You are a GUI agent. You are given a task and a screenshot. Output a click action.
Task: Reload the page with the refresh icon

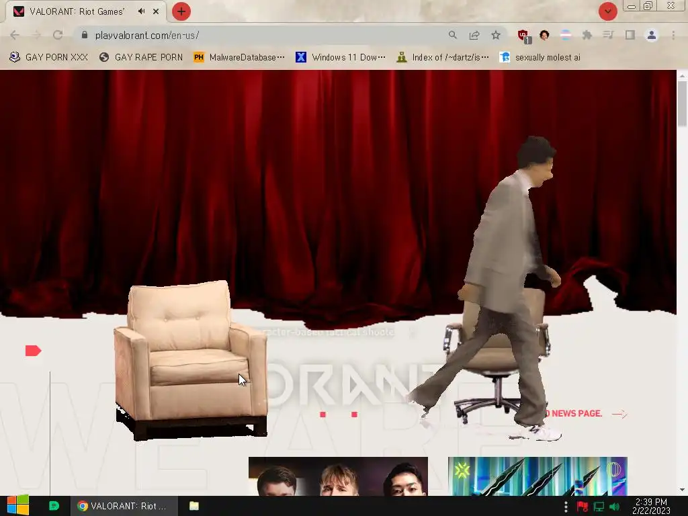coord(58,35)
